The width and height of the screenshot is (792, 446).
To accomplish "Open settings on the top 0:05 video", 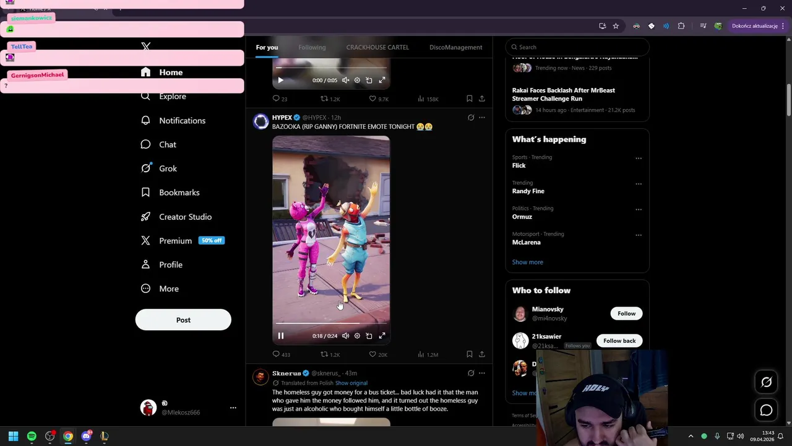I will click(357, 80).
